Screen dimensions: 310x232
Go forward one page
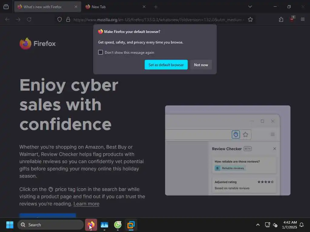[x=18, y=19]
